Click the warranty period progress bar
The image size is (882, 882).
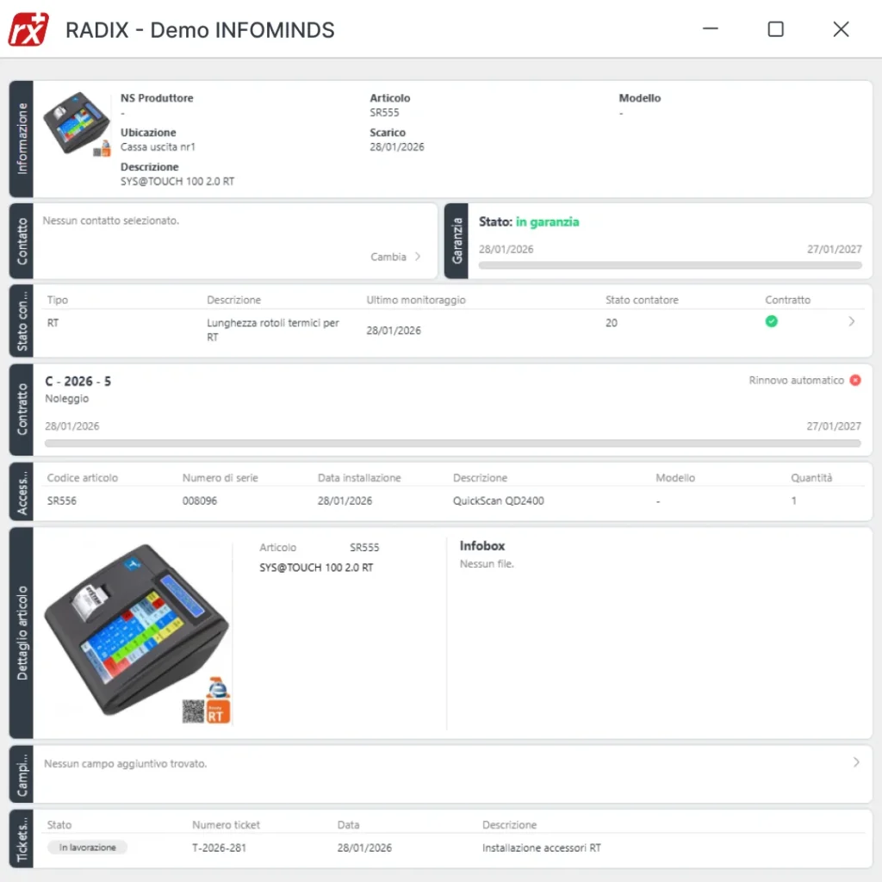click(669, 265)
